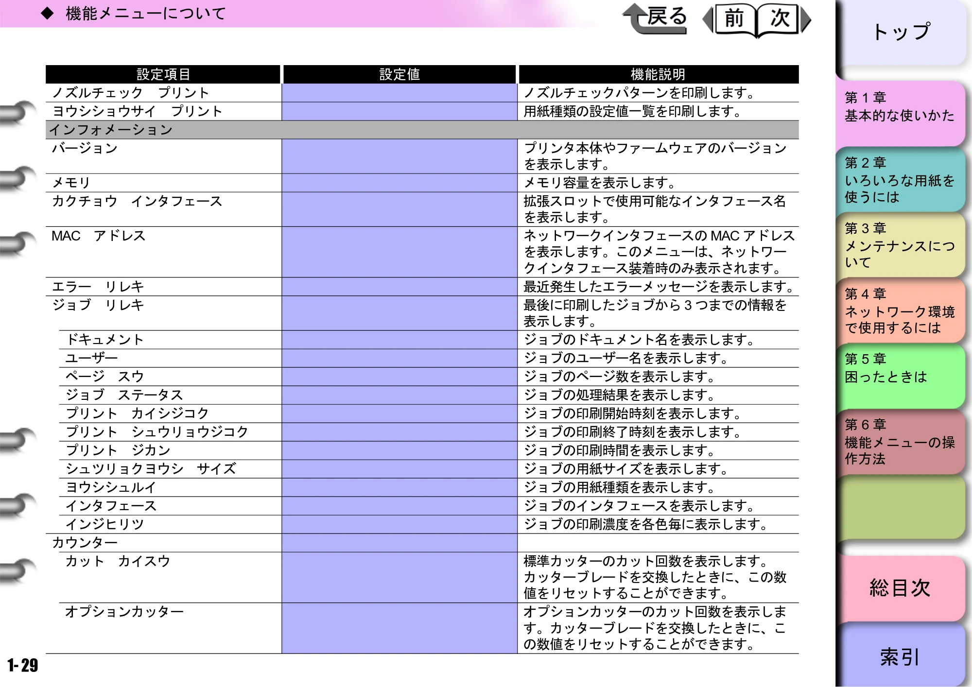Viewport: 972px width, 687px height.
Task: Click description メモリ容量を表示します。
Action: (600, 183)
